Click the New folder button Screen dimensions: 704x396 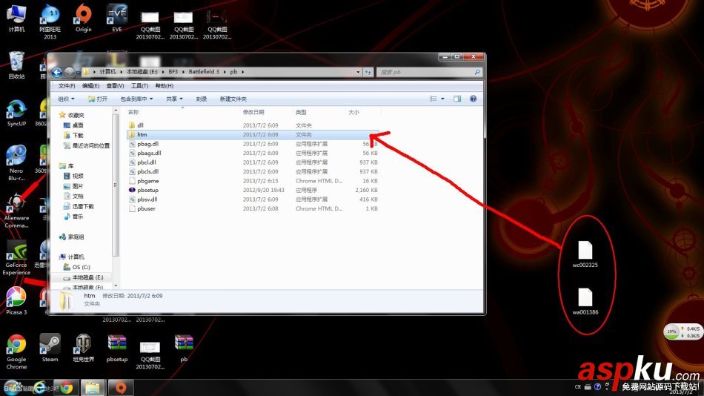click(233, 99)
